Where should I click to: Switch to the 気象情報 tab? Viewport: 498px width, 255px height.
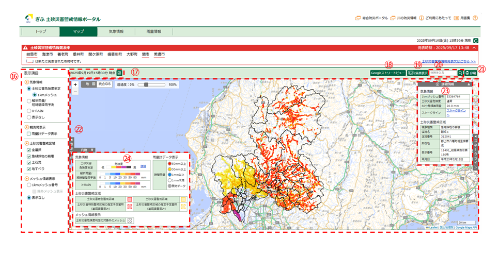pos(116,31)
